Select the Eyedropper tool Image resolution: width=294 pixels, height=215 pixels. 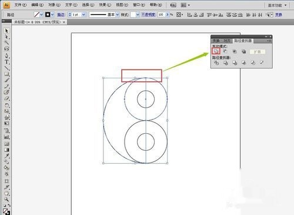click(6, 156)
